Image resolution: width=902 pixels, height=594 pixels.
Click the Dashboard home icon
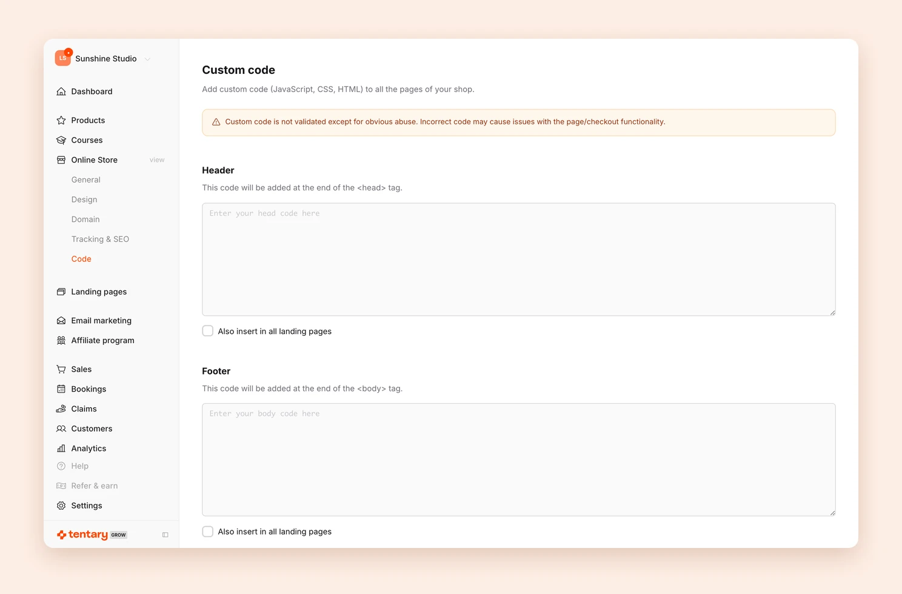click(x=61, y=92)
